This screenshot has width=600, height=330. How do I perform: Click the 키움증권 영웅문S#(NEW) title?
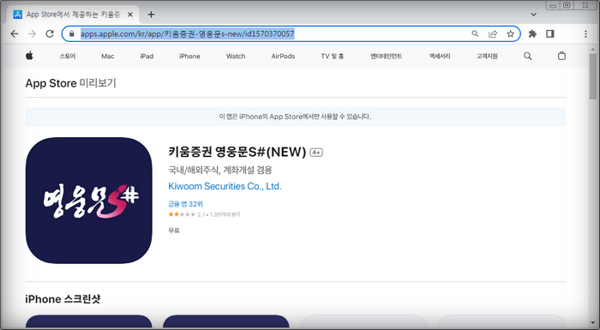tap(237, 152)
